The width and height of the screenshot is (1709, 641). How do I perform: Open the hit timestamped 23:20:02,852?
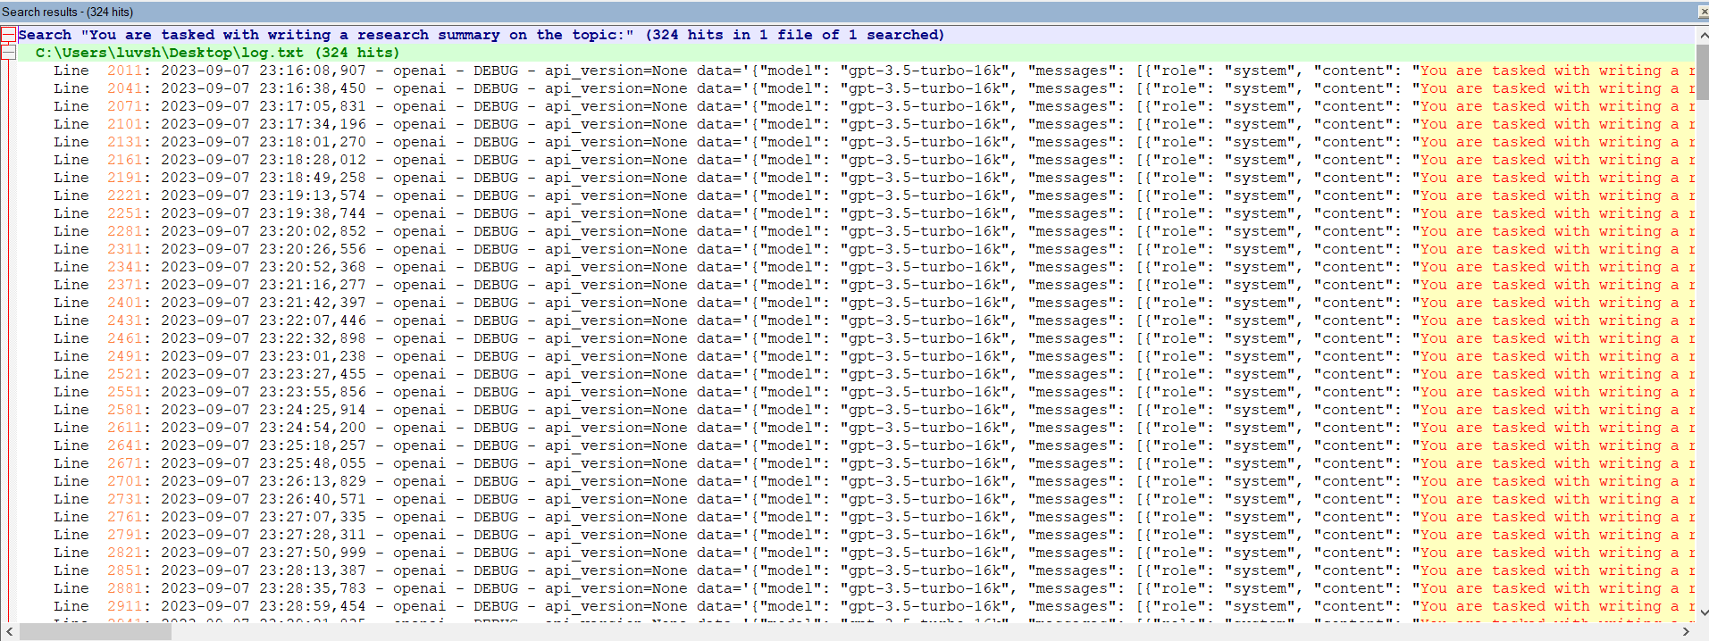(x=856, y=231)
